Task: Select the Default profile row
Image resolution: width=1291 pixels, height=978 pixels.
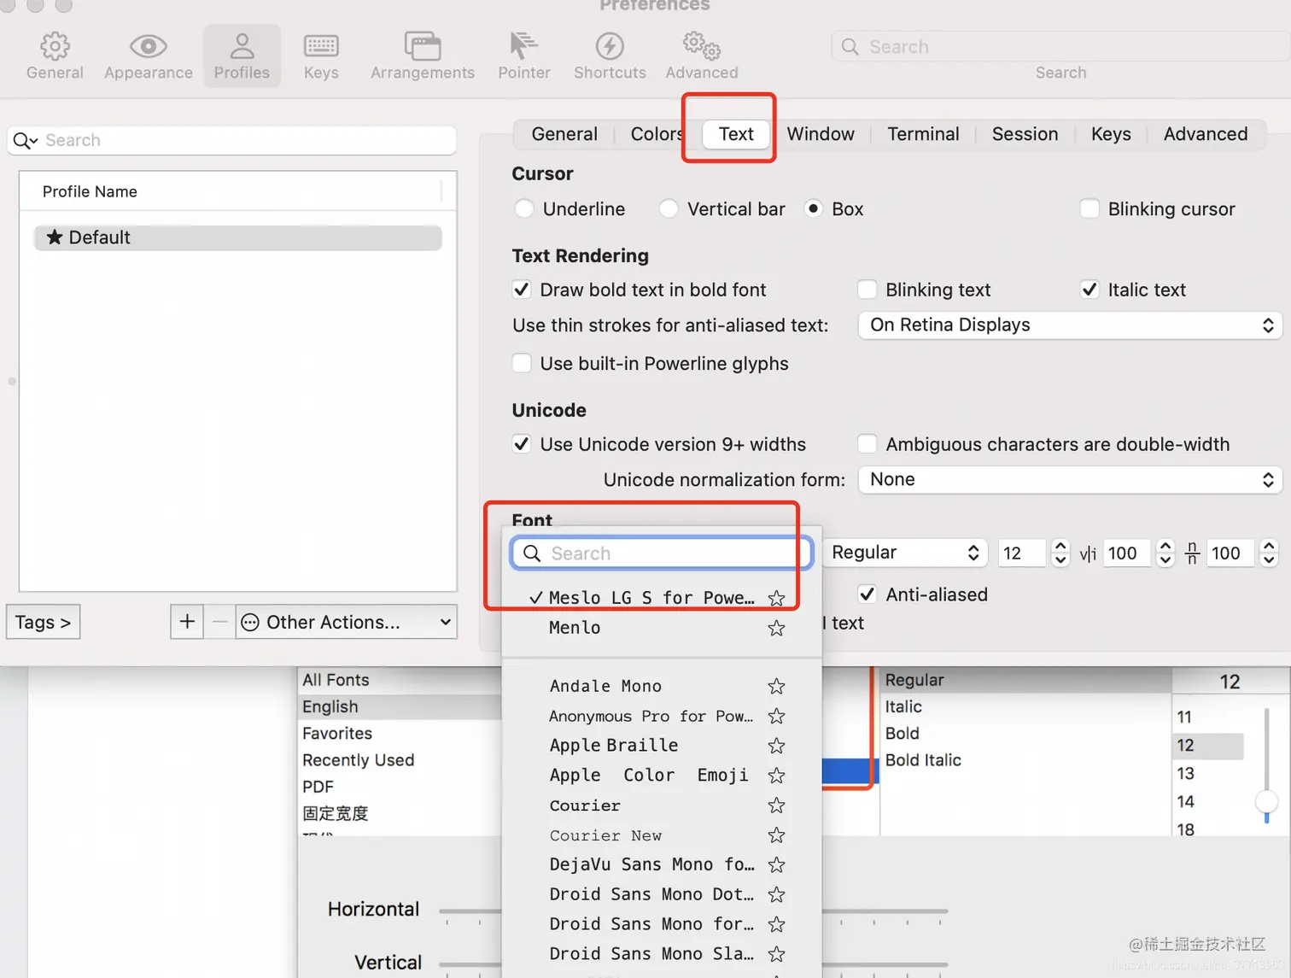Action: tap(238, 237)
